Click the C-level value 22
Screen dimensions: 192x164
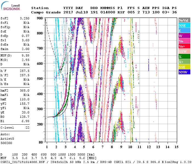pos(27,128)
